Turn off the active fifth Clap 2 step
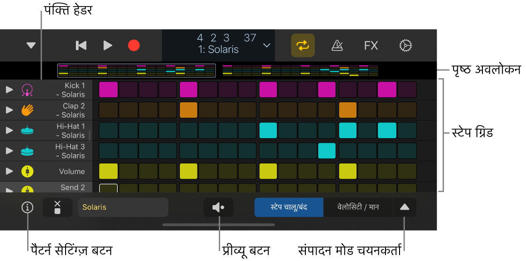This screenshot has width=526, height=261. (189, 110)
